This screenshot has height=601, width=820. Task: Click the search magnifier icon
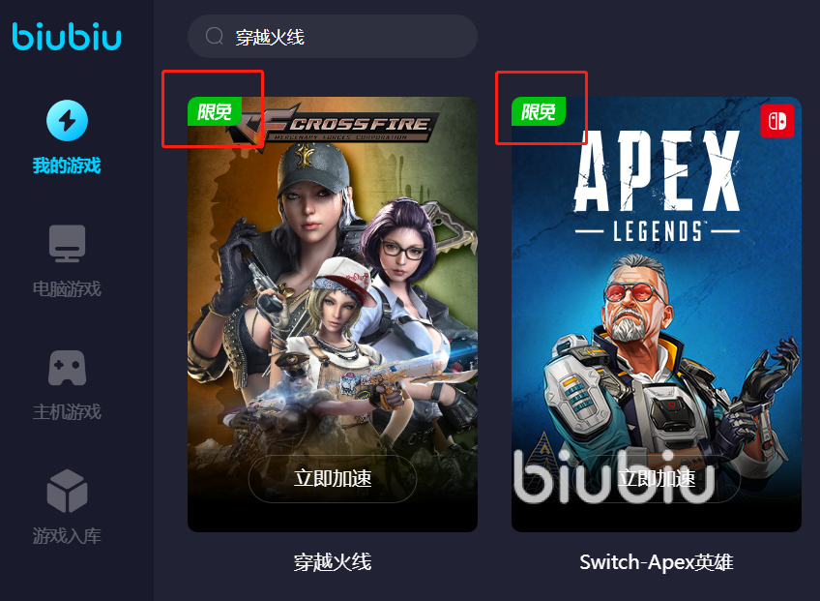(215, 37)
